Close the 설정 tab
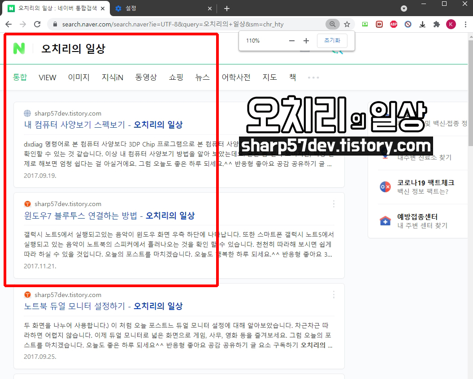Viewport: 473px width, 379px height. pyautogui.click(x=210, y=9)
